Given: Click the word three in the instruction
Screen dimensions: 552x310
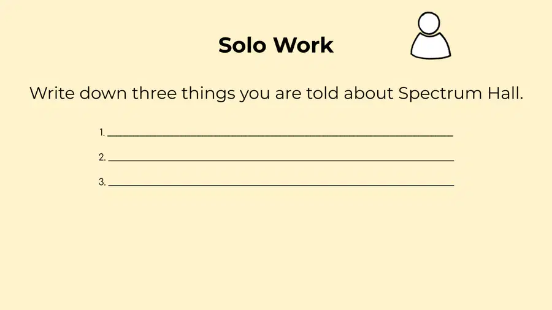Looking at the screenshot, I should point(154,93).
